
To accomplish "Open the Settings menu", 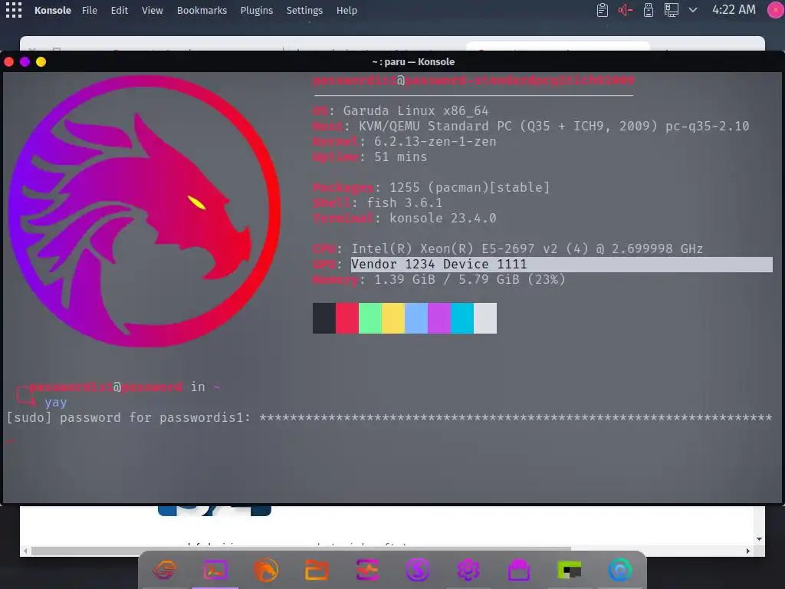I will click(304, 10).
